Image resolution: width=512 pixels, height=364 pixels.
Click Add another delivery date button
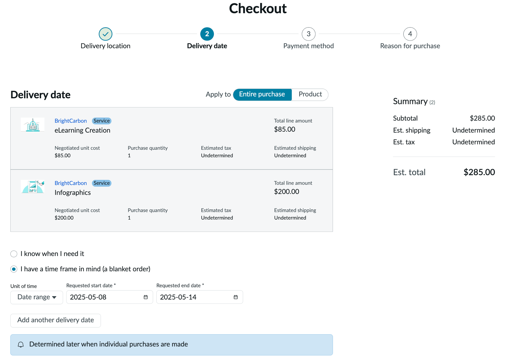pyautogui.click(x=56, y=320)
